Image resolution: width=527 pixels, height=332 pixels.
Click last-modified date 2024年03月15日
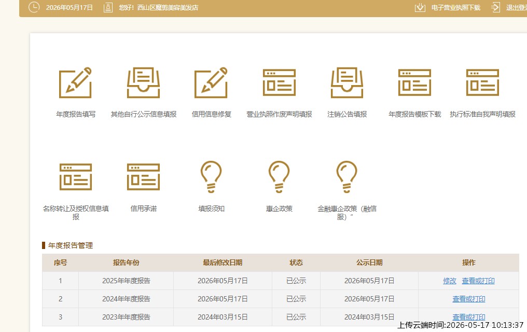click(223, 317)
